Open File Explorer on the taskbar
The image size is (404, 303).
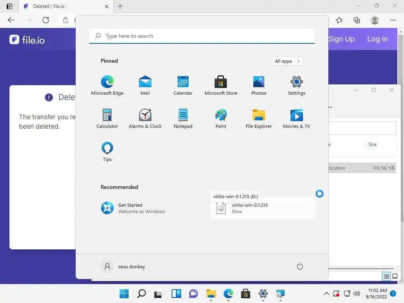pyautogui.click(x=211, y=294)
